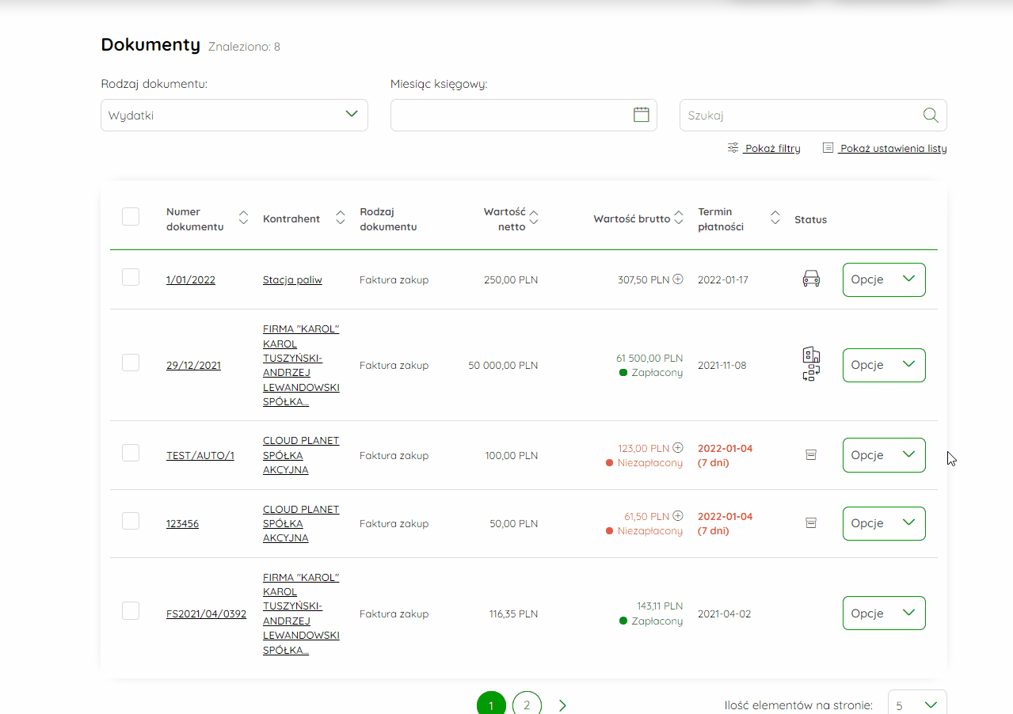
Task: Click the net value 250,00 PLN
Action: [511, 279]
